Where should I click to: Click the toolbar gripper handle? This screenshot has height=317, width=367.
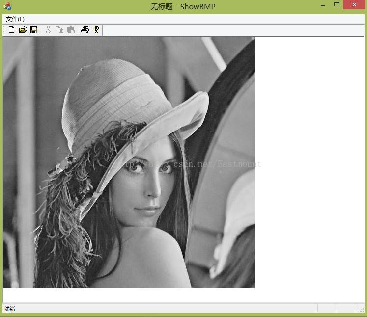coord(4,30)
